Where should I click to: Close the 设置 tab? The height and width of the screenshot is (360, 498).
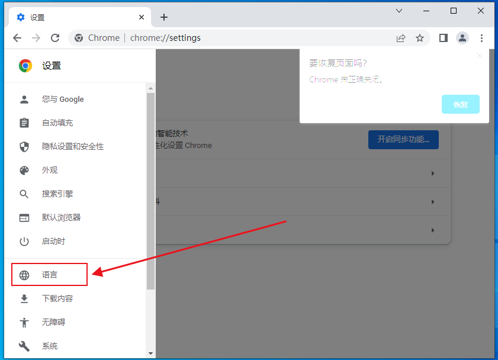coord(142,17)
